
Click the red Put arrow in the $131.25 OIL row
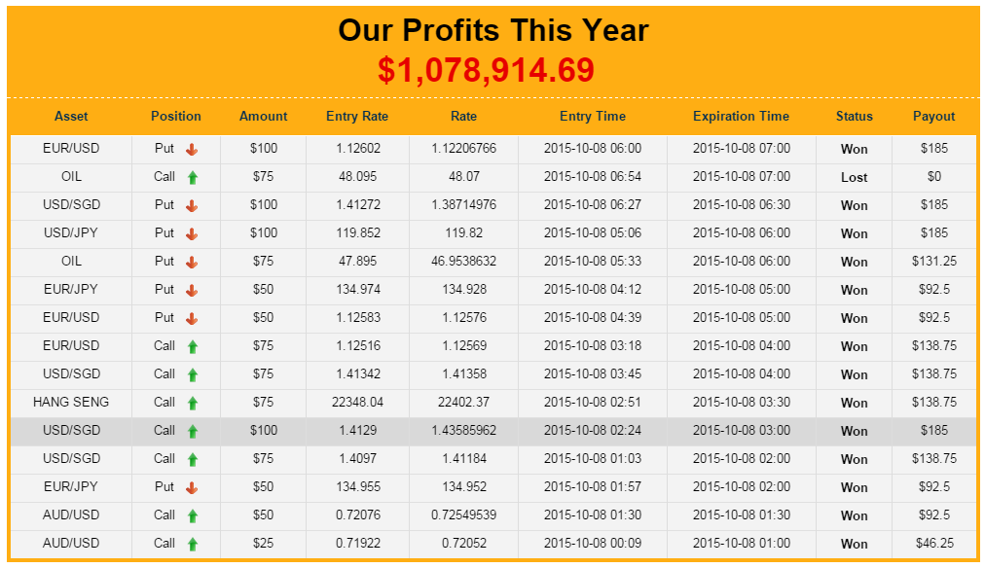192,263
